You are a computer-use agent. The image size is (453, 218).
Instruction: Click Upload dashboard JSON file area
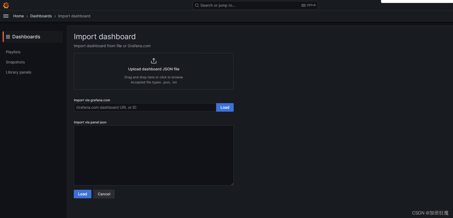point(154,71)
